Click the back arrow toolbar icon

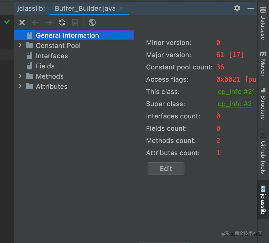[x=35, y=23]
